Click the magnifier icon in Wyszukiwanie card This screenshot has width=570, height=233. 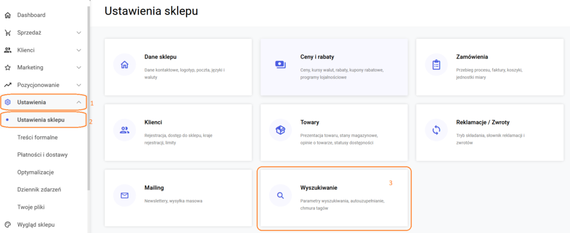click(280, 196)
